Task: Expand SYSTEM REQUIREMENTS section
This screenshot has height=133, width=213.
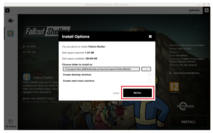Action: click(185, 73)
